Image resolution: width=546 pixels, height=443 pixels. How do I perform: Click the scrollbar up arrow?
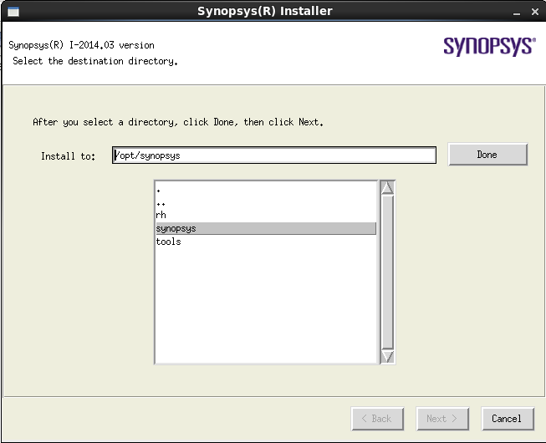point(387,187)
